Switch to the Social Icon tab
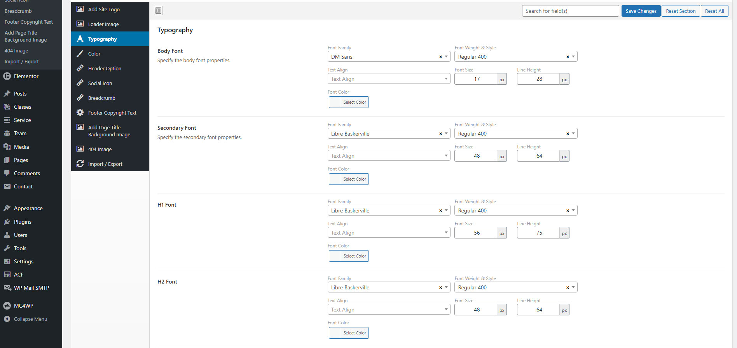This screenshot has width=737, height=348. click(x=100, y=83)
